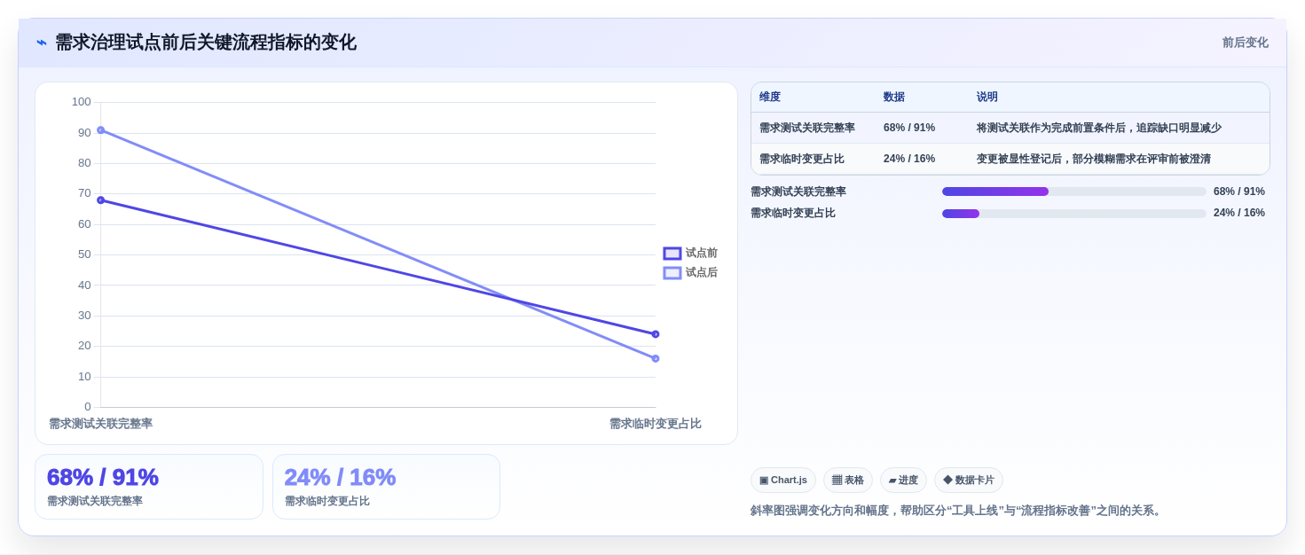Click the 24% / 16% stat card
This screenshot has height=555, width=1305.
tap(386, 487)
